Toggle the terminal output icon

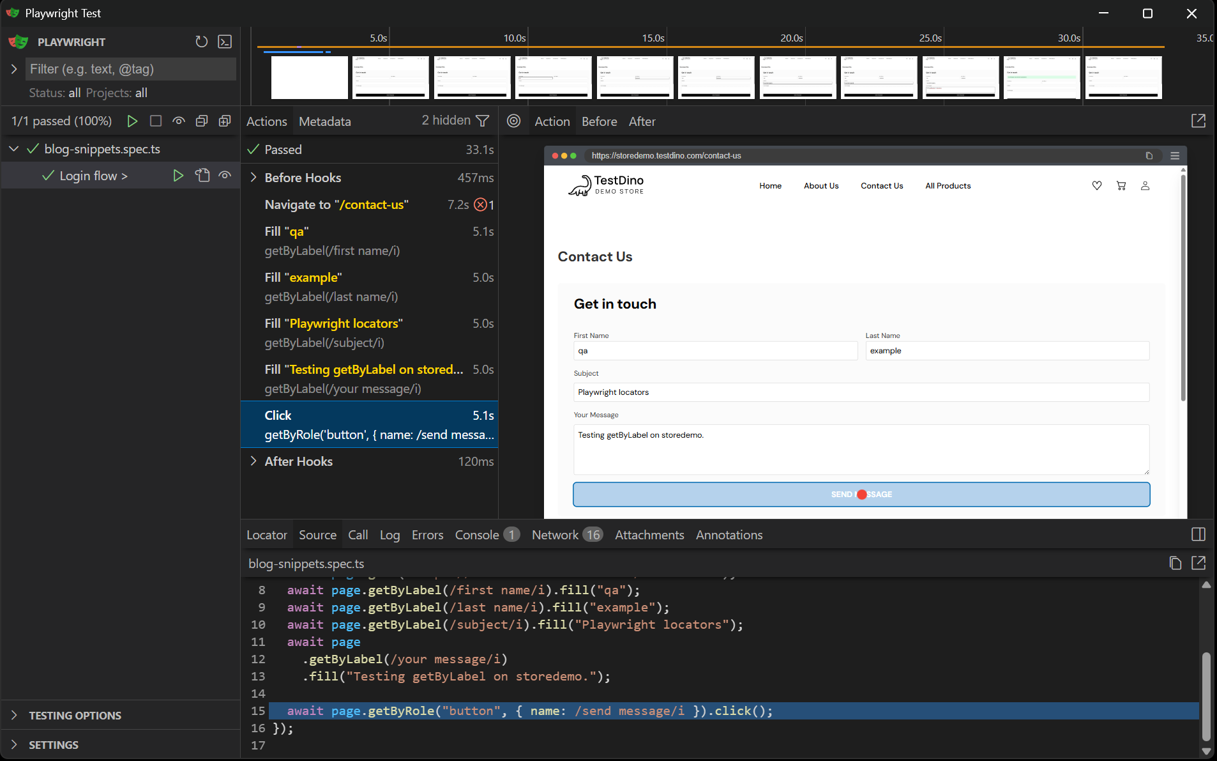[225, 42]
